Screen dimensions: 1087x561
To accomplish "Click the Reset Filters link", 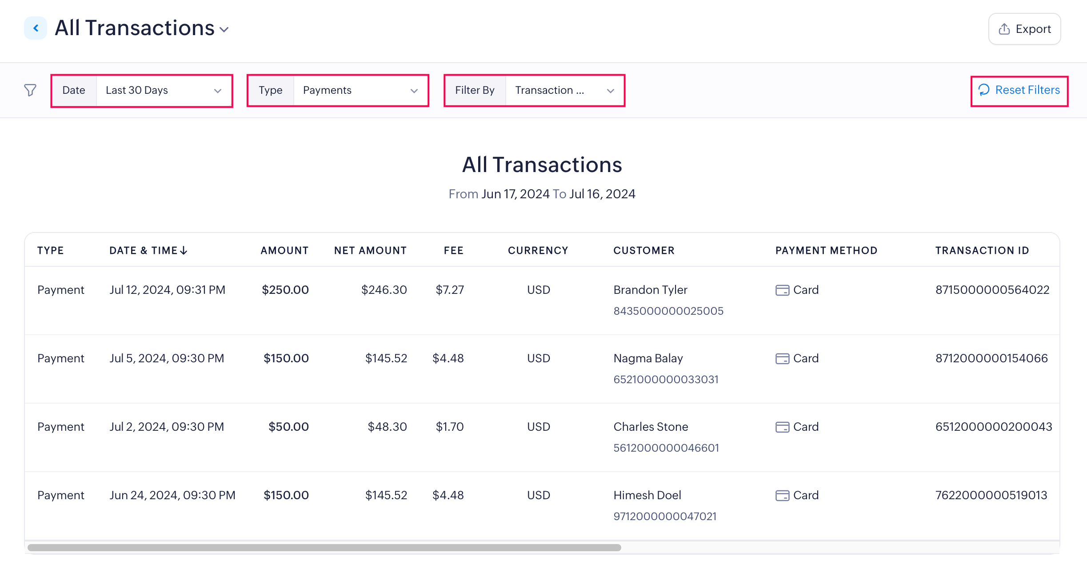I will click(x=1027, y=90).
